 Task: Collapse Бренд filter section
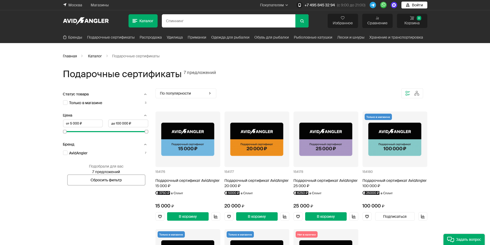click(145, 145)
